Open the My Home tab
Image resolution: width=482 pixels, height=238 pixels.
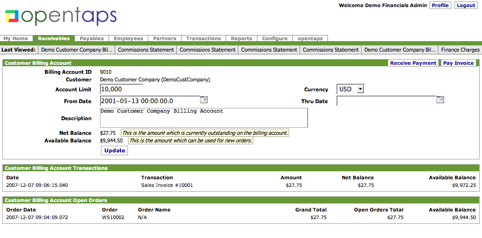pos(16,38)
